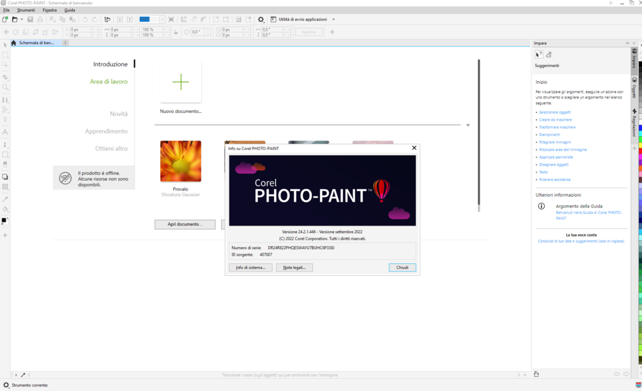Select the Fill bucket tool in toolbox
This screenshot has width=642, height=391.
coord(5,209)
